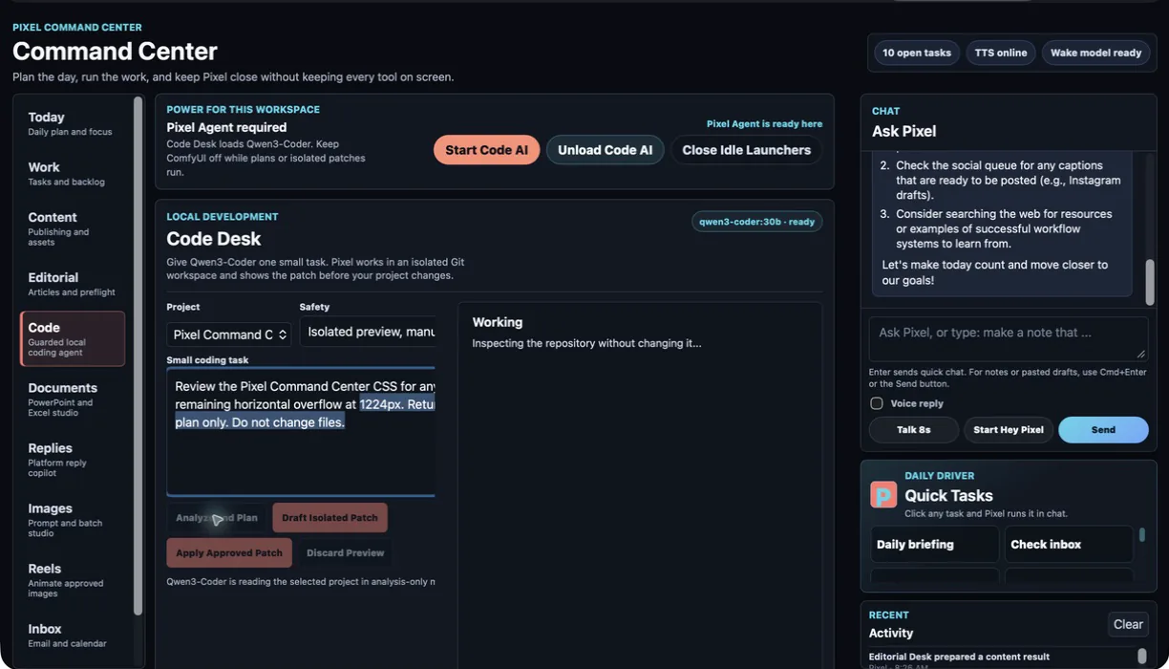Viewport: 1169px width, 669px height.
Task: Click the Unload Code AI button
Action: 605,150
